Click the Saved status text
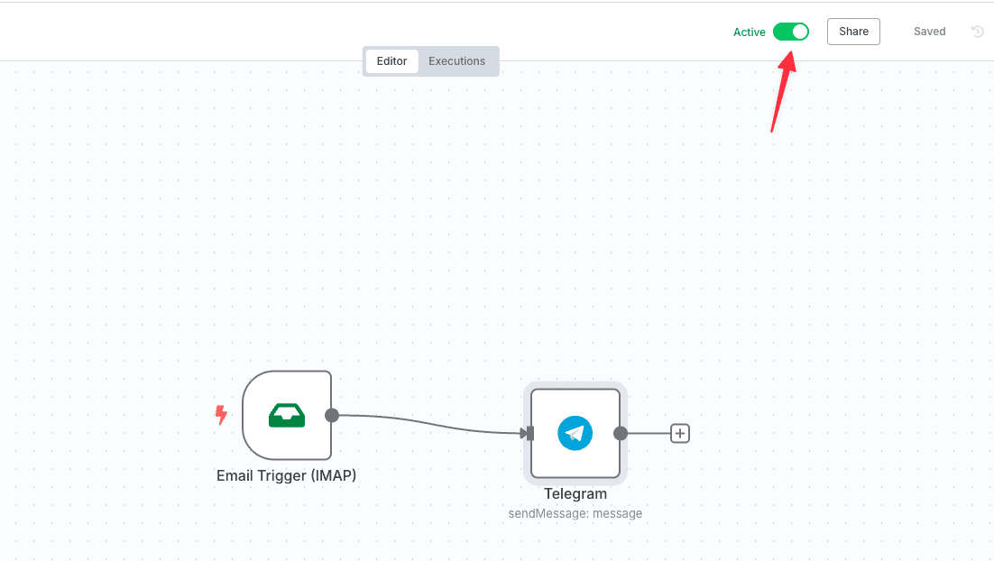994x561 pixels. (929, 32)
